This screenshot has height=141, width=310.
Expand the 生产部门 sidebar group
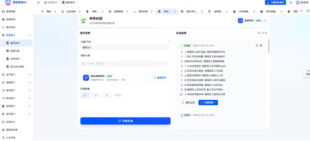pyautogui.click(x=17, y=74)
